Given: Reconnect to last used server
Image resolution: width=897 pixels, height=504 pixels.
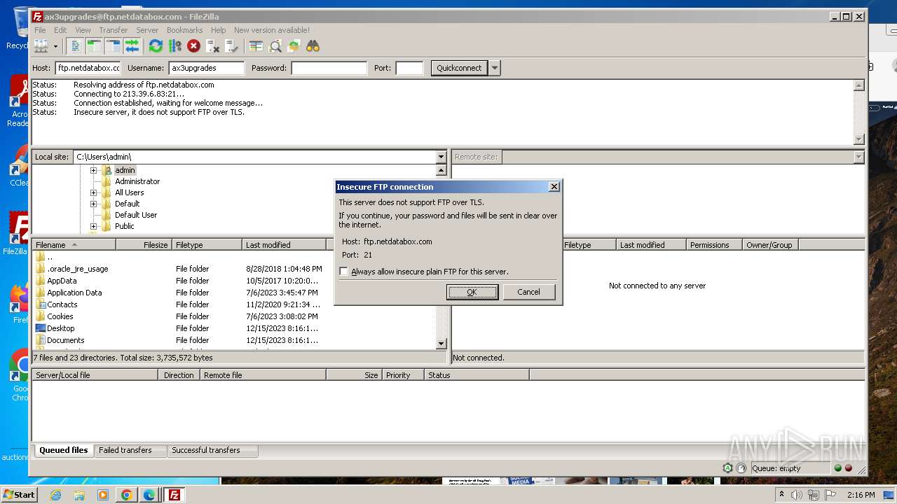Looking at the screenshot, I should pos(231,46).
